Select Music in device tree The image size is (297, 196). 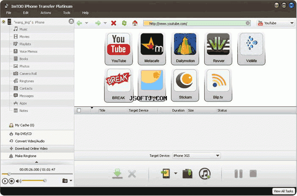23,29
